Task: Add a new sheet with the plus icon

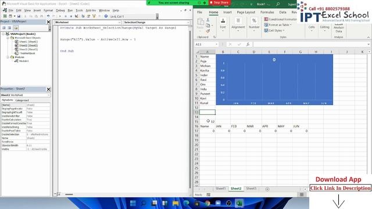Action: pyautogui.click(x=267, y=189)
